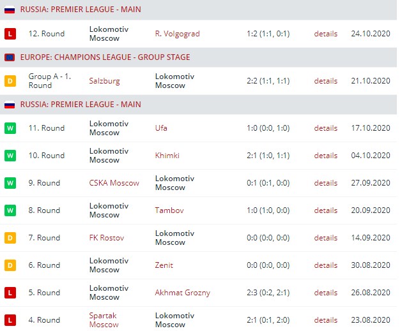This screenshot has height=331, width=402.
Task: Select the Zenit team link
Action: (x=164, y=265)
